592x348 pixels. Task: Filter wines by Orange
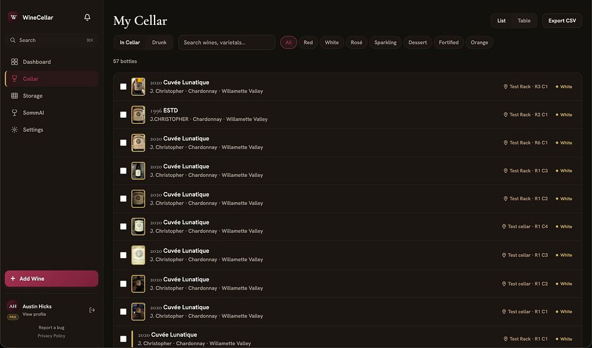(x=479, y=42)
